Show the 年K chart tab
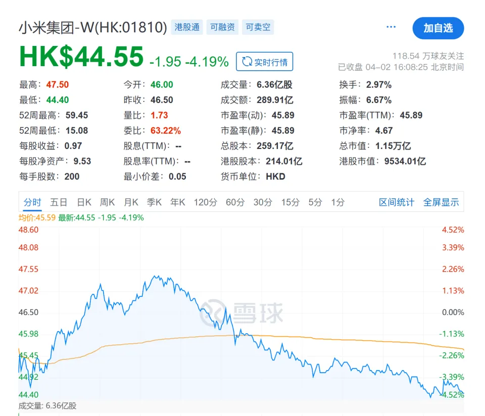This screenshot has width=485, height=416. tap(178, 202)
